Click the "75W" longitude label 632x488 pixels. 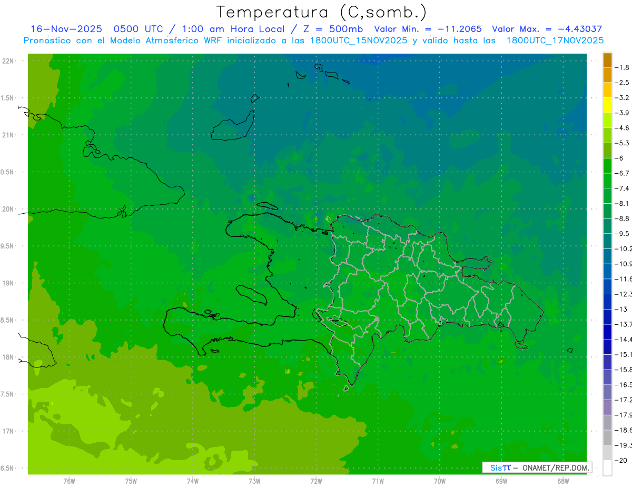[131, 481]
